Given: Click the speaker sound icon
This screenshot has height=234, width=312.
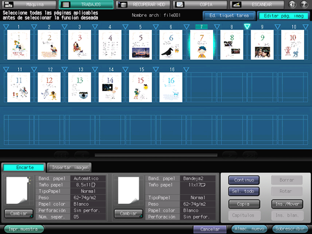Looking at the screenshot, I should (x=292, y=4).
